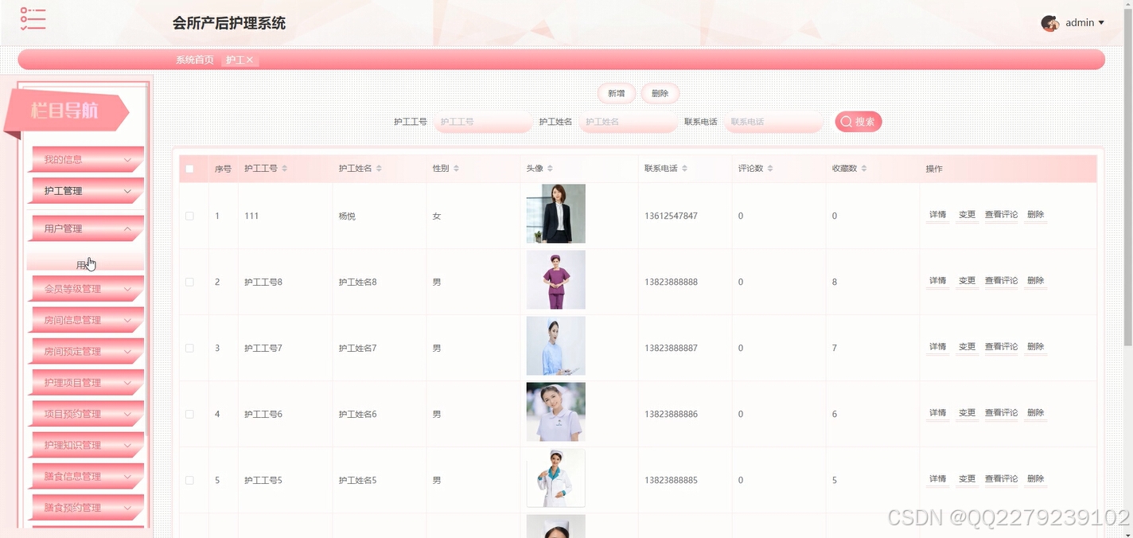Check the row checkbox for 杨悦
1133x538 pixels.
click(x=189, y=215)
